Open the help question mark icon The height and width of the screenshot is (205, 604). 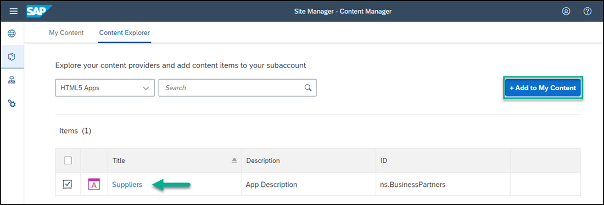click(588, 11)
